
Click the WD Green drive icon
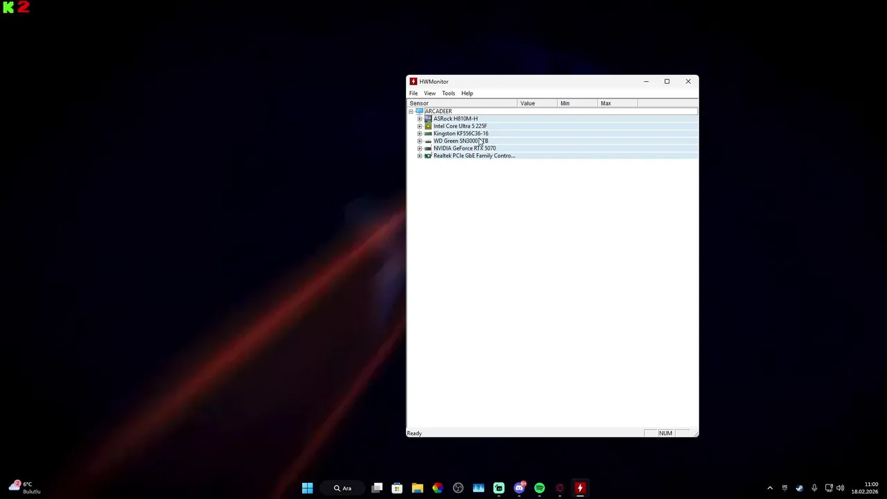[428, 141]
